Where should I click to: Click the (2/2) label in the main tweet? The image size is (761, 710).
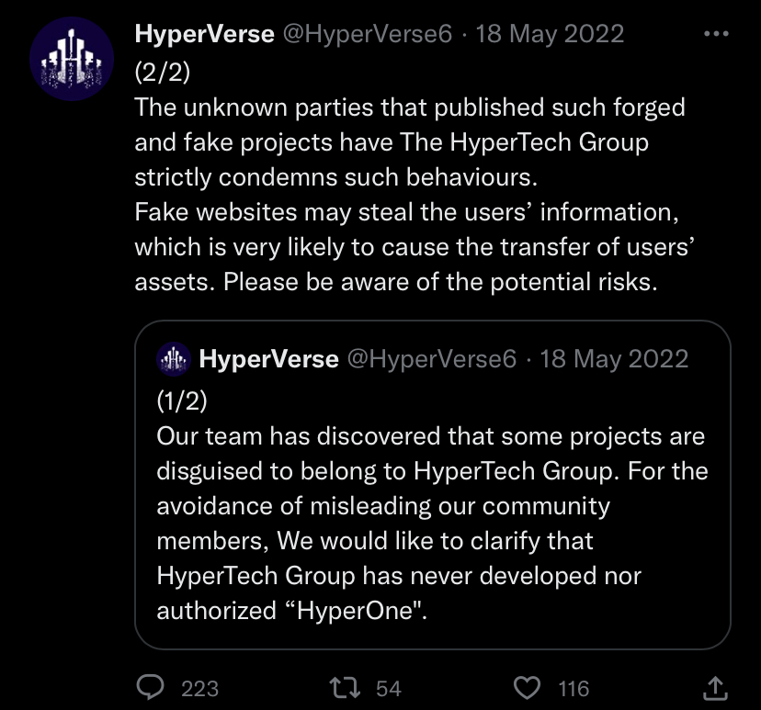162,72
